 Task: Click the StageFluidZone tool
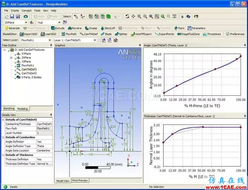(188, 34)
